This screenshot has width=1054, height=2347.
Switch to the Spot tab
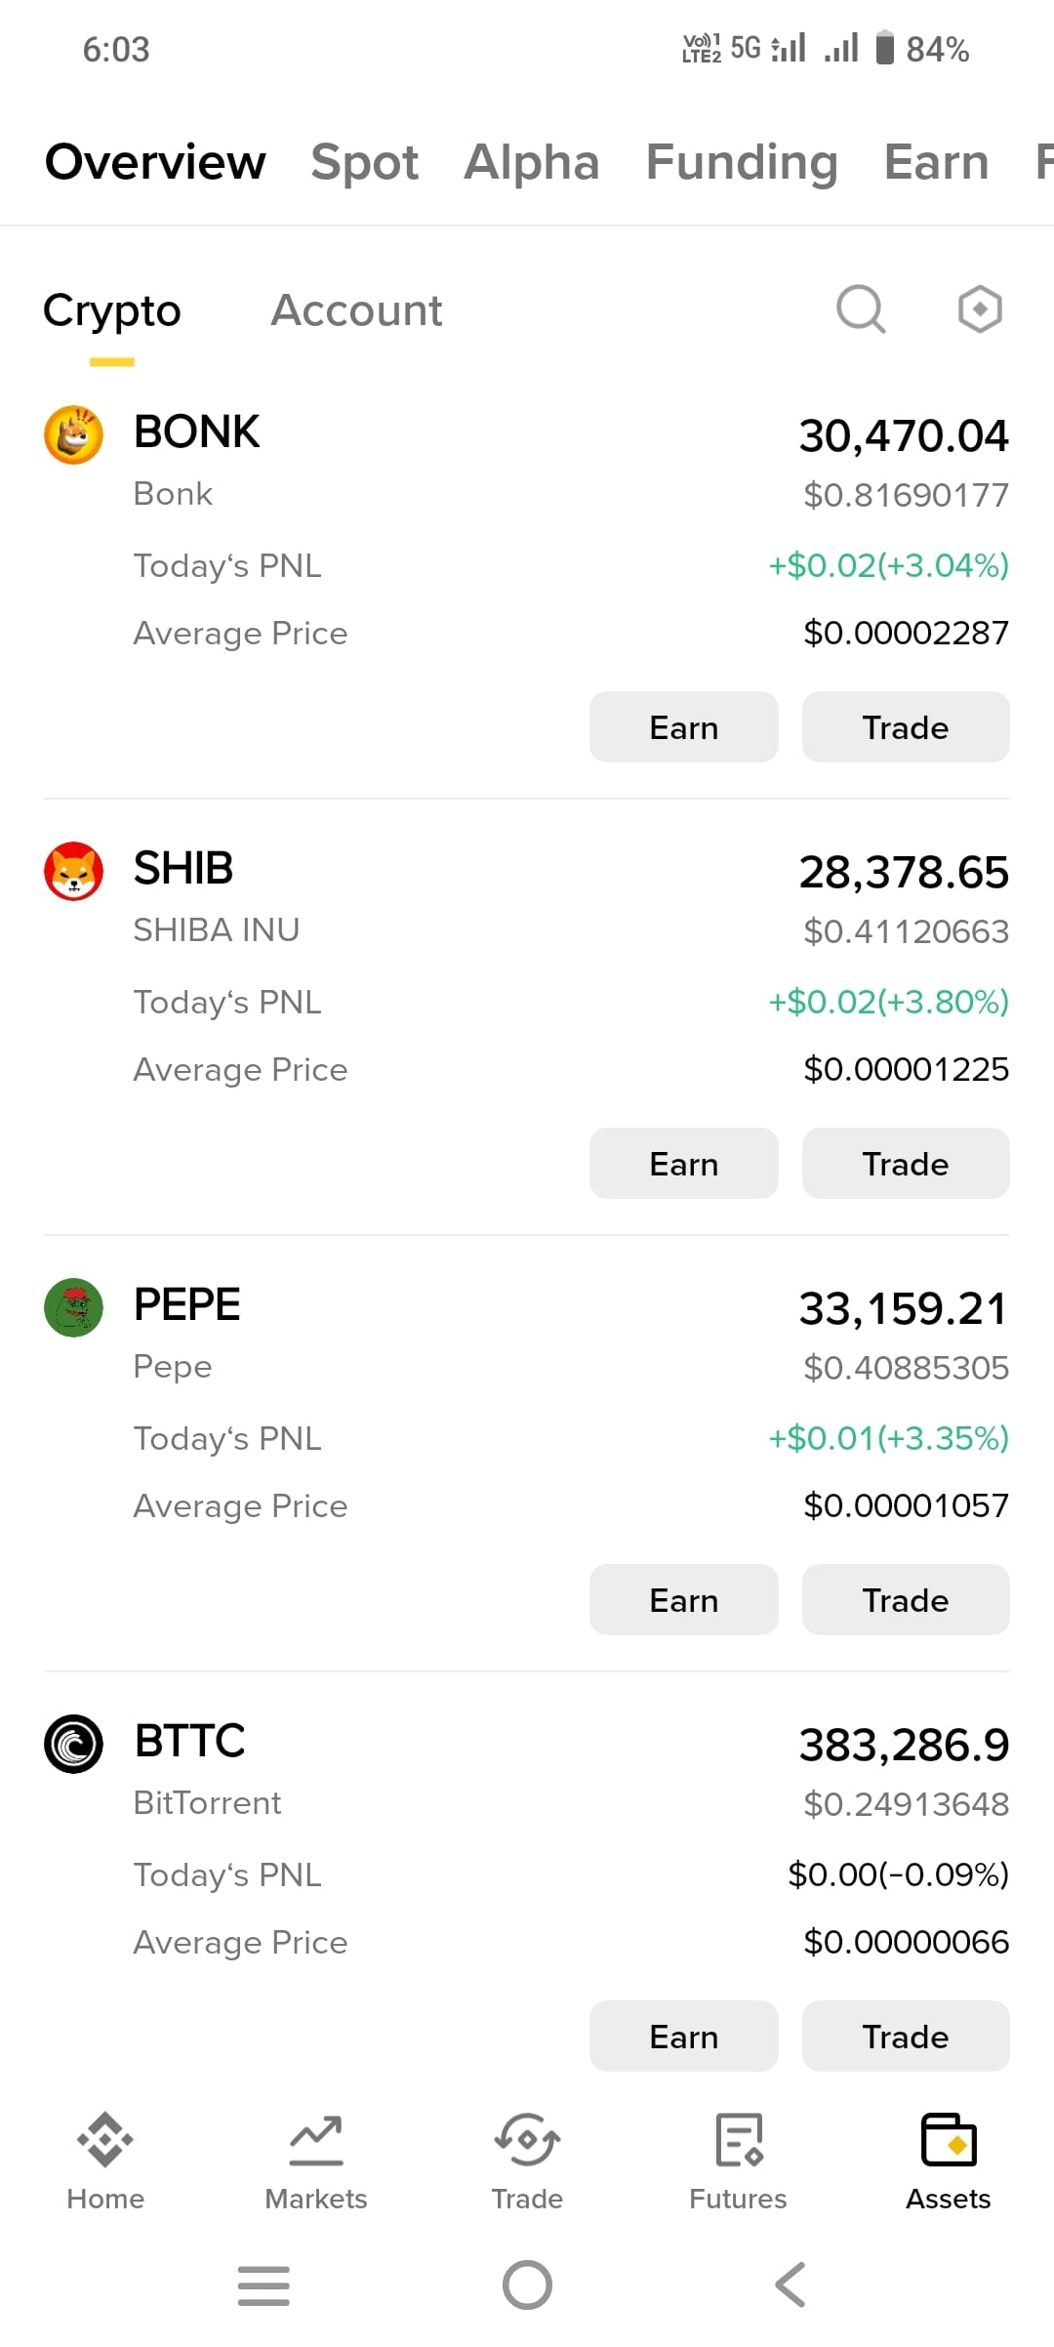click(x=364, y=162)
